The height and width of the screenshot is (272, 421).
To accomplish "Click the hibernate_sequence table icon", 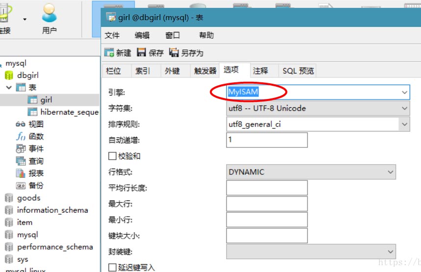I will coord(32,112).
